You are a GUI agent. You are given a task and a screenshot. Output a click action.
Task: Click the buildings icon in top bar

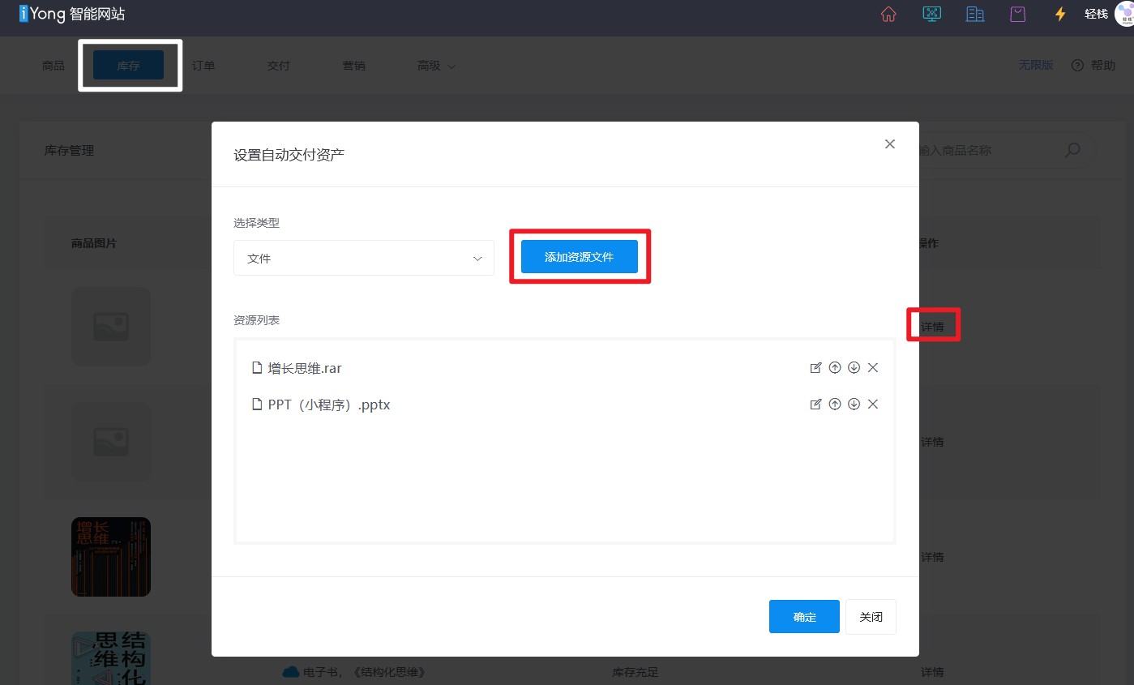click(974, 14)
